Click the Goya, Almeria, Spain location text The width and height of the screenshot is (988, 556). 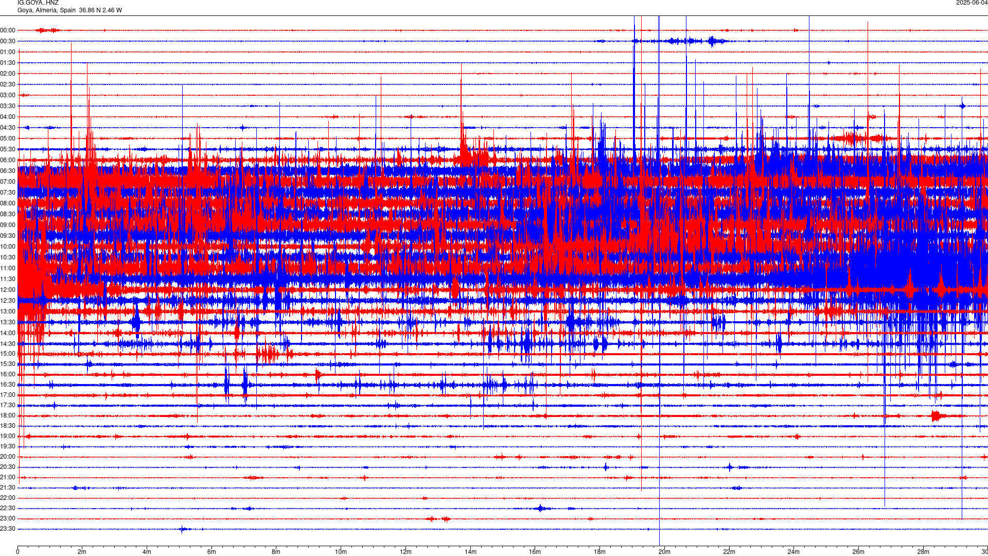46,10
